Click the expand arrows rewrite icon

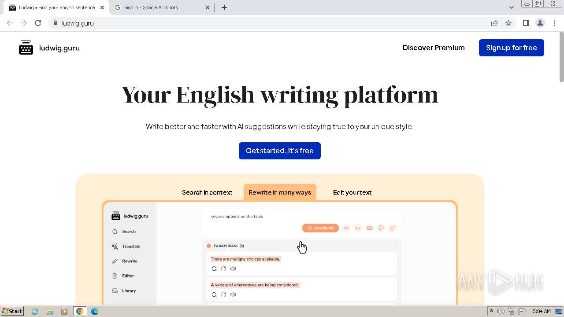[358, 228]
